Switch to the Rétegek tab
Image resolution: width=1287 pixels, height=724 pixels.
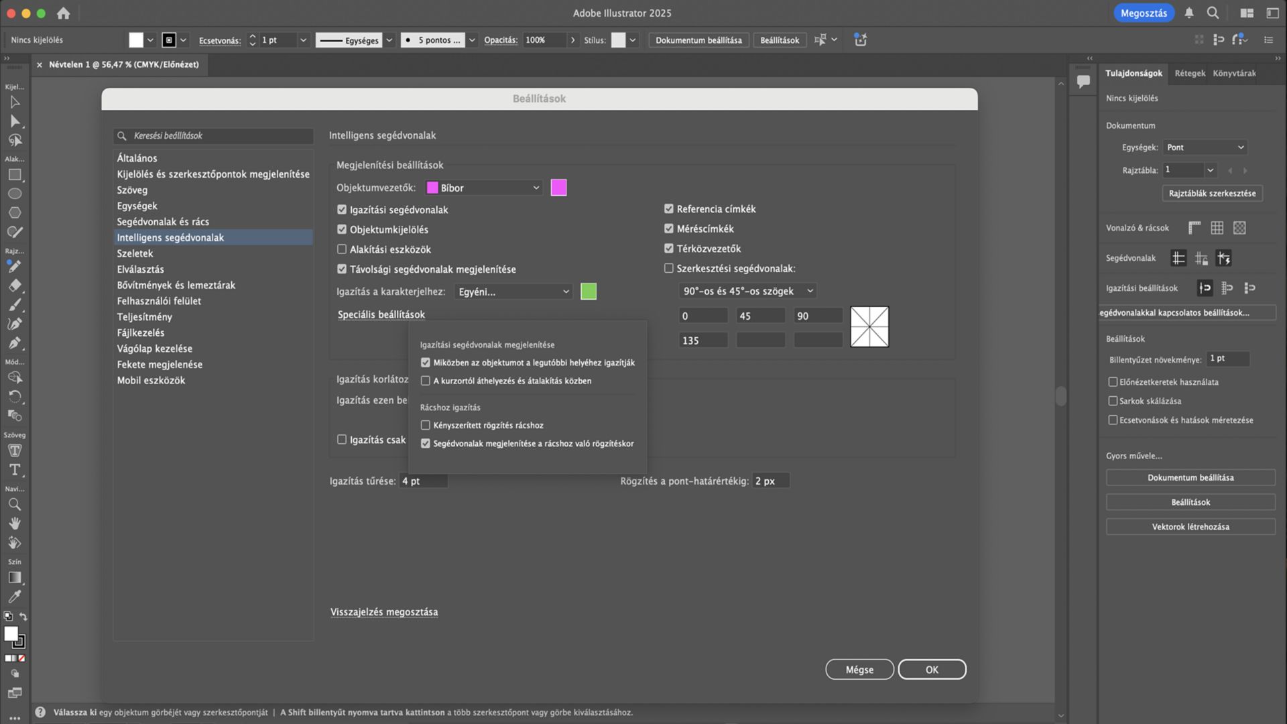(1190, 73)
